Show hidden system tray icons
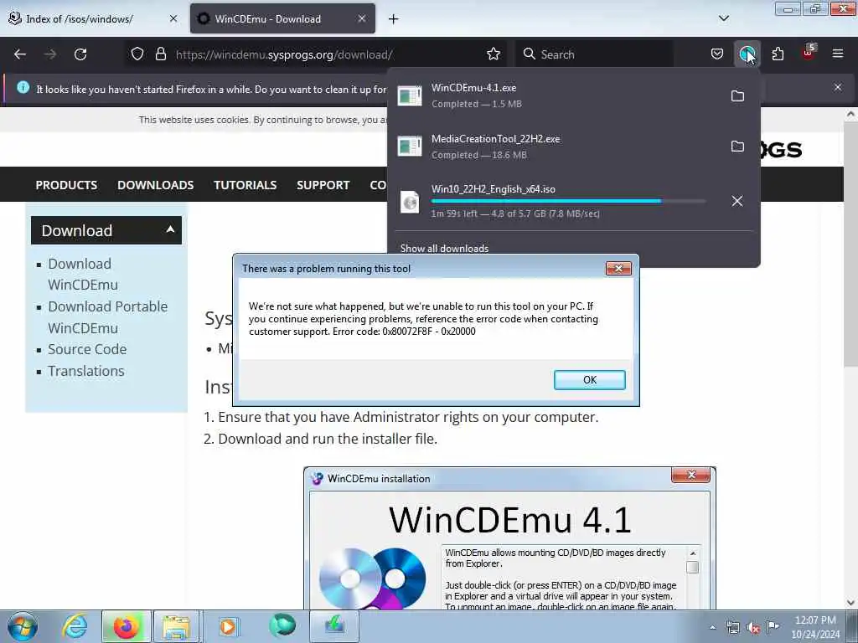Viewport: 858px width, 643px height. pos(712,627)
